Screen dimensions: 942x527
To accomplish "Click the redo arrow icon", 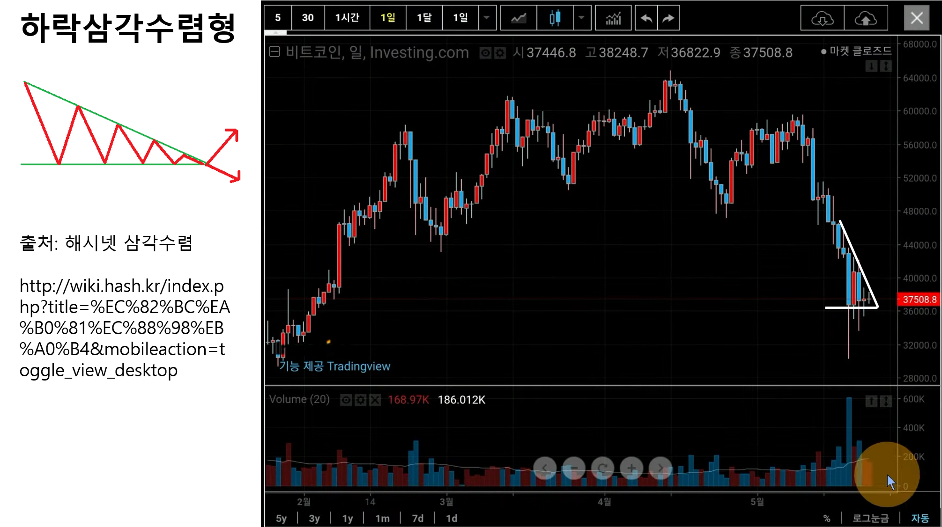I will click(668, 18).
